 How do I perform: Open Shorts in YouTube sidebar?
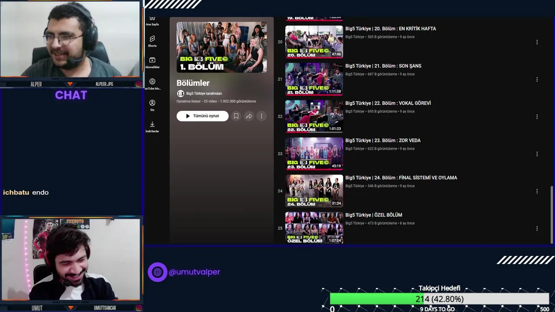pyautogui.click(x=152, y=41)
